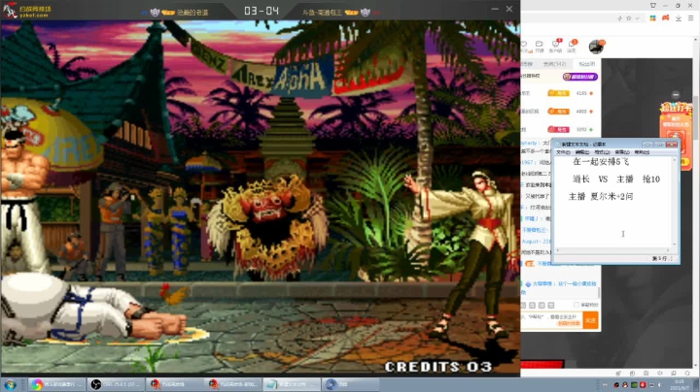Click the second chat toolbar icon below the messages
This screenshot has height=392, width=700.
(x=532, y=305)
